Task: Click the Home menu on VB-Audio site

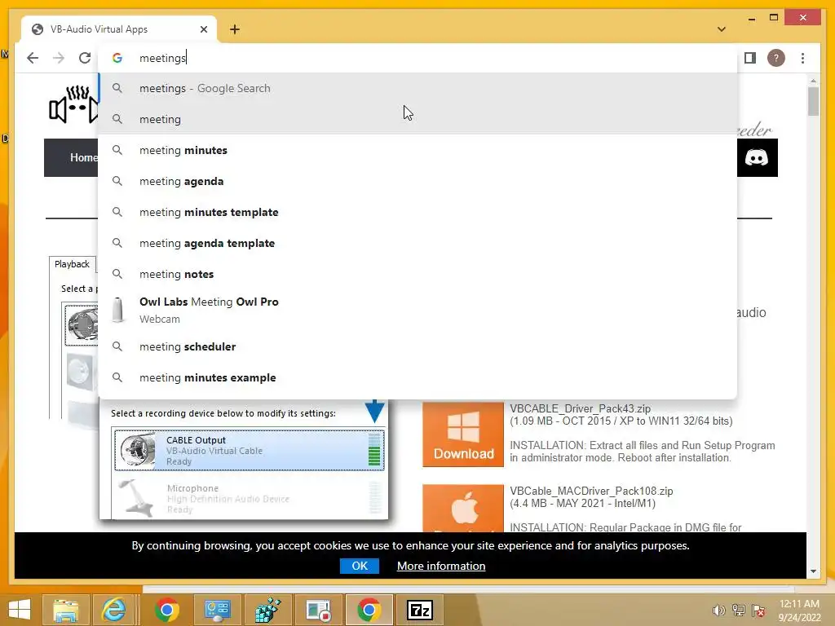Action: pos(84,157)
